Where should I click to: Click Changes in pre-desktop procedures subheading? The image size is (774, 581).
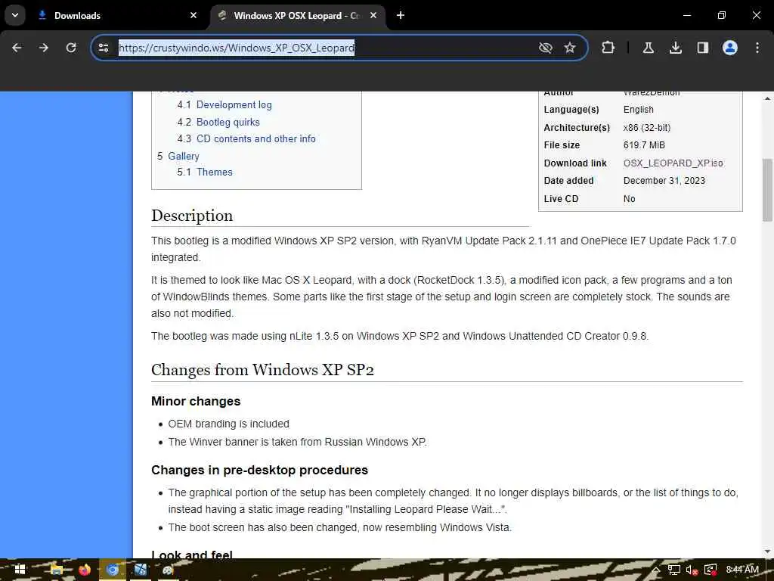pyautogui.click(x=260, y=470)
